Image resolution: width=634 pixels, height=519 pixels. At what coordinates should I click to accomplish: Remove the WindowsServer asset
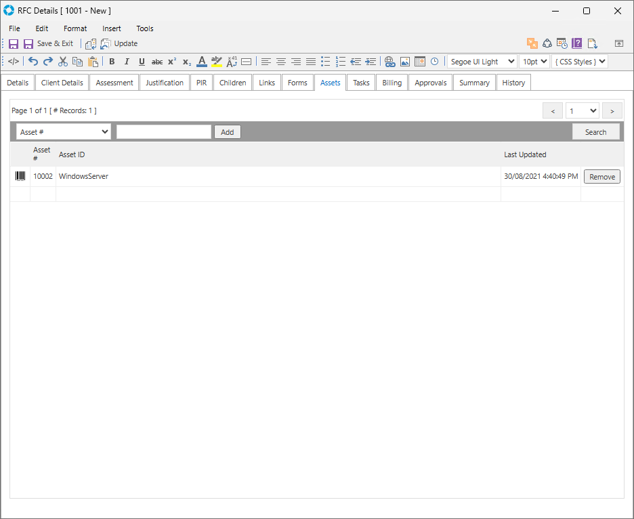point(601,177)
